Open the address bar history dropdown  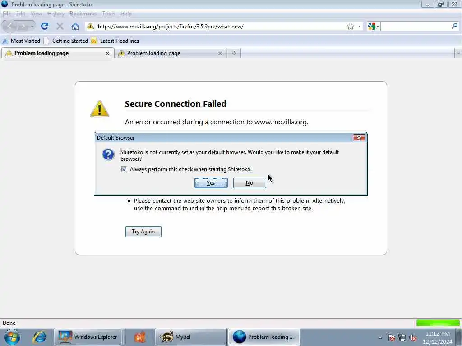pos(360,27)
